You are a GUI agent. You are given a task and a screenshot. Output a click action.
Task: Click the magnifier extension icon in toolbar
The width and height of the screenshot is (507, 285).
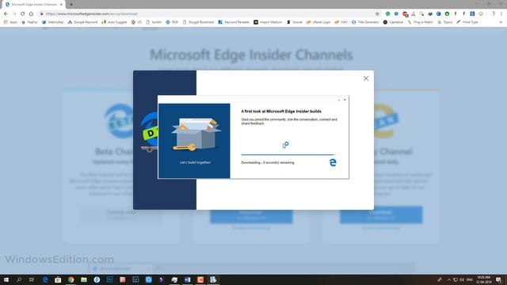point(421,14)
